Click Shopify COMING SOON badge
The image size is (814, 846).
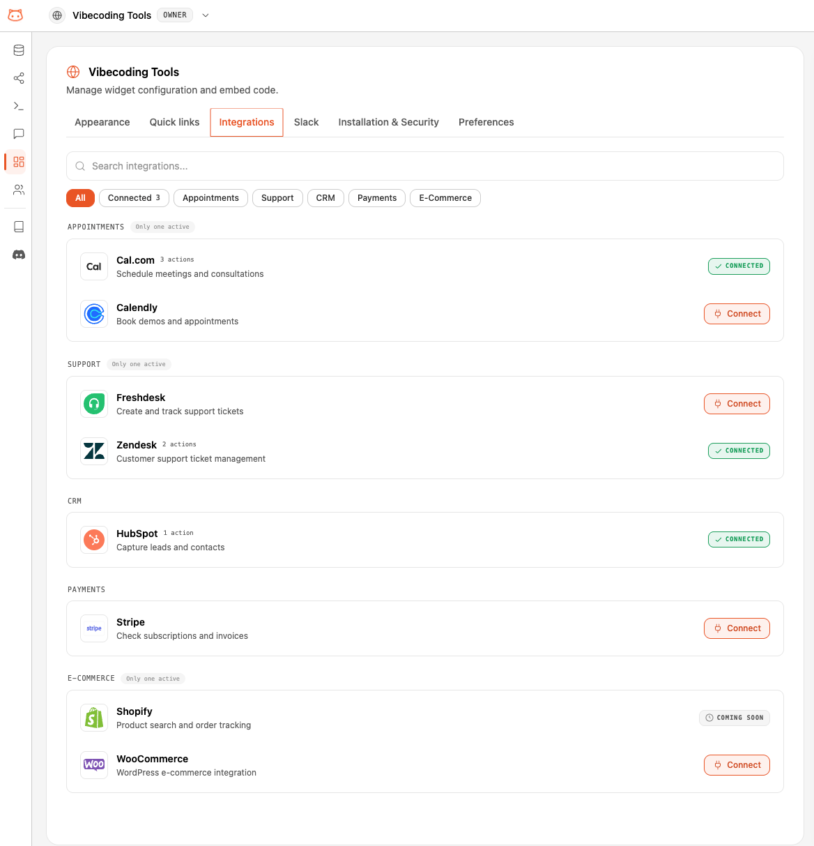(735, 718)
